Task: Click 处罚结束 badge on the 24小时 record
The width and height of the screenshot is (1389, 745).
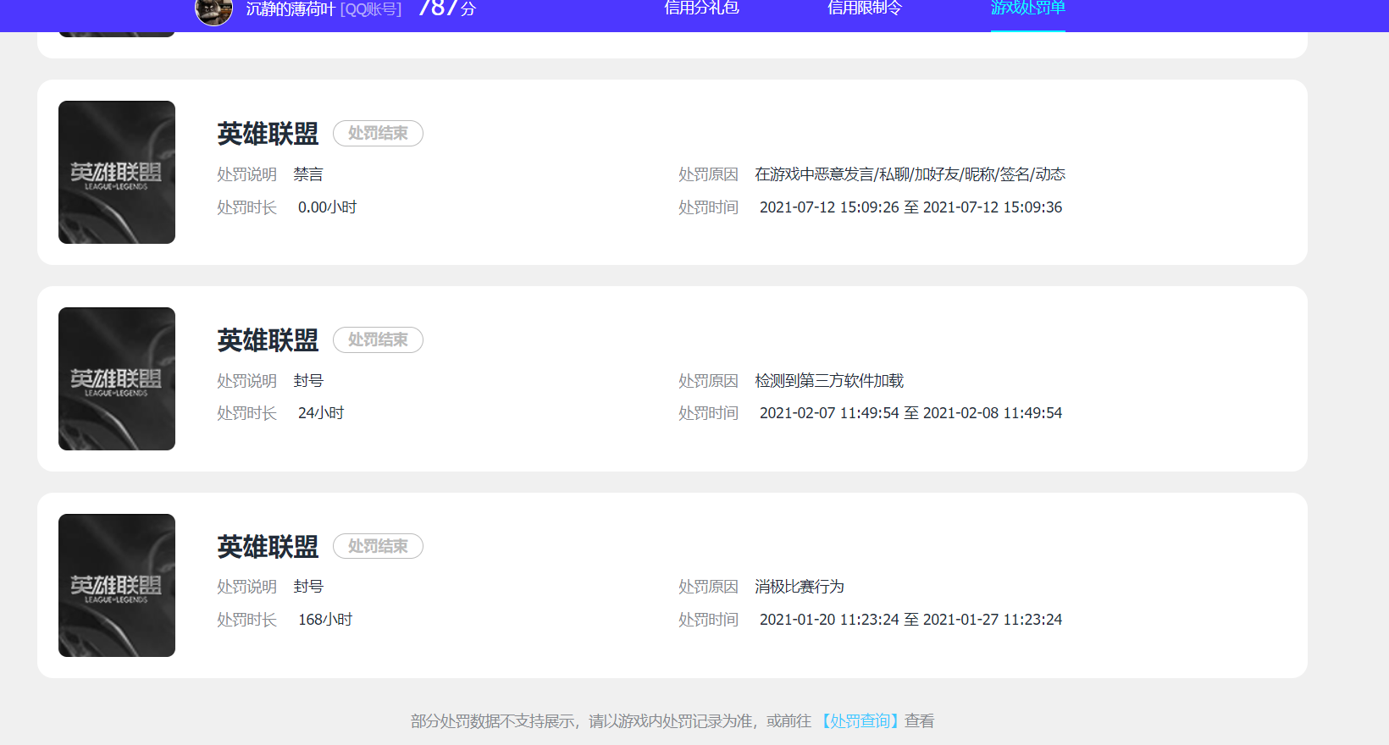Action: (378, 339)
